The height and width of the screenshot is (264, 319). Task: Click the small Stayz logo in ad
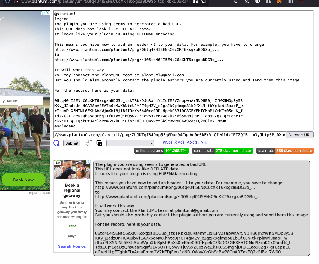72,226
